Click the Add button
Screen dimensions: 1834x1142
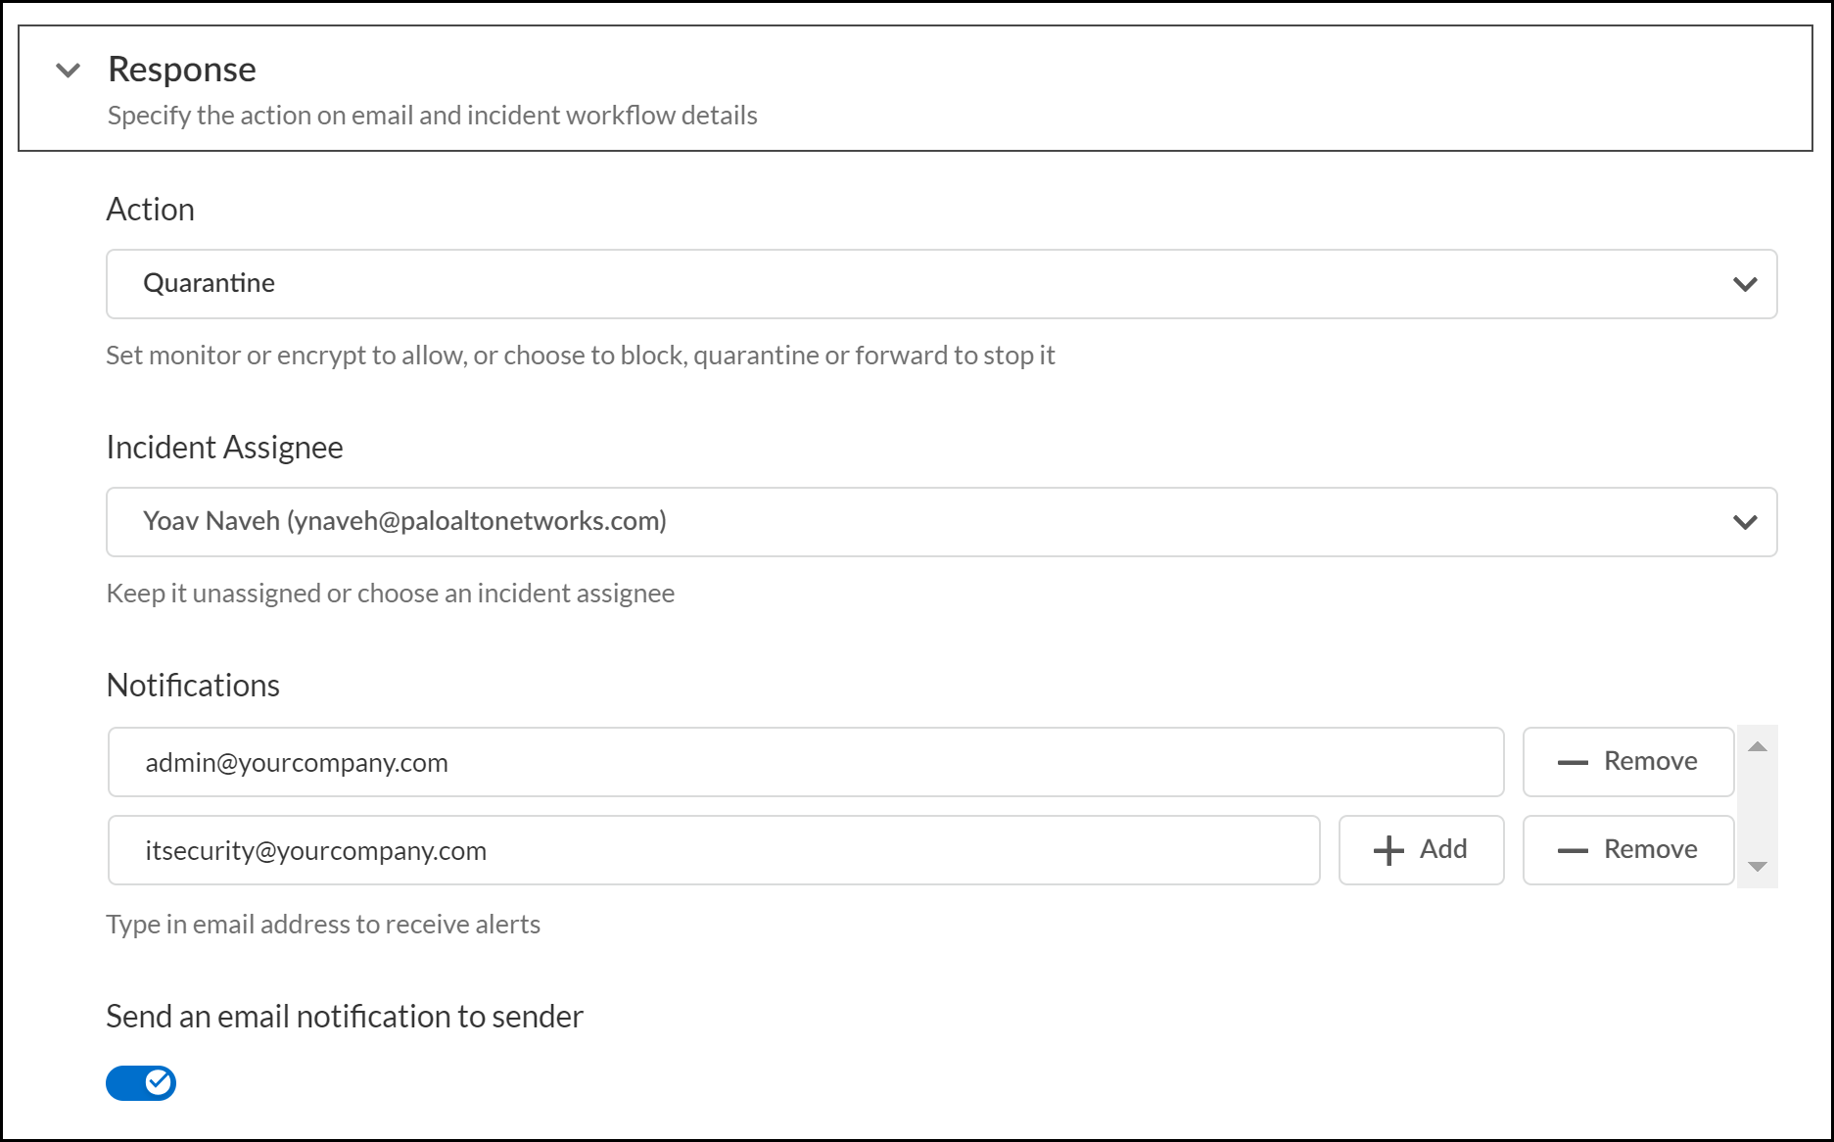click(1421, 849)
